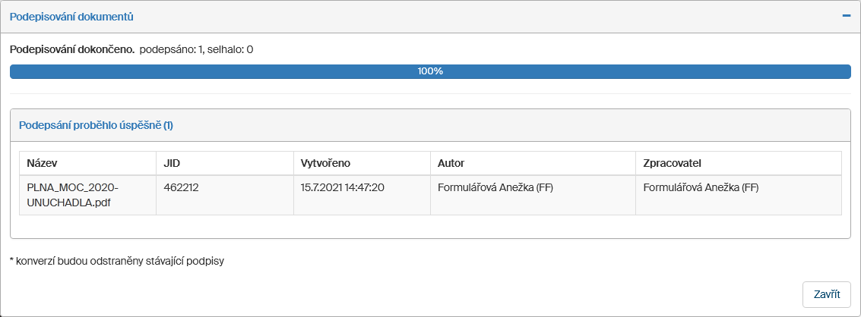
Task: Click the 100% label inside the progress bar
Action: click(x=430, y=71)
